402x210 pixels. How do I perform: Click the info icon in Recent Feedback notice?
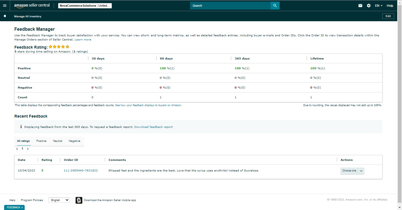[x=21, y=127]
